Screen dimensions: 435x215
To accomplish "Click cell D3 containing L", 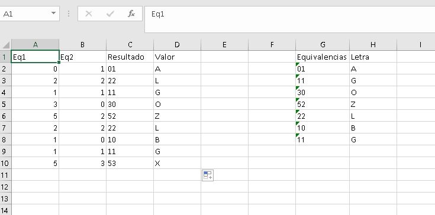I will point(177,80).
